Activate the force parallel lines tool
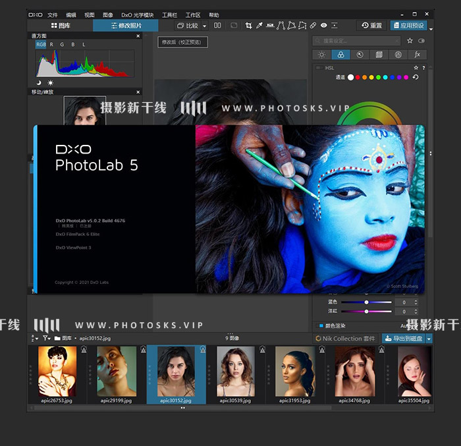 click(x=281, y=26)
